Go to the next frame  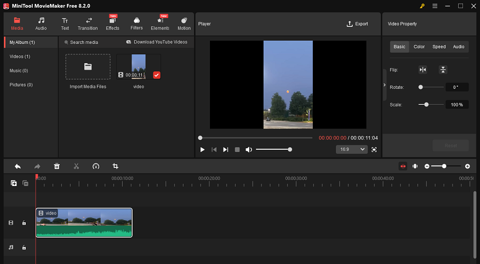pos(226,150)
